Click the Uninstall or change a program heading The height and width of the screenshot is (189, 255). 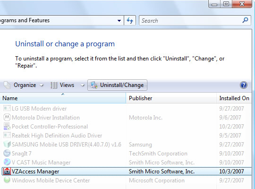65,44
